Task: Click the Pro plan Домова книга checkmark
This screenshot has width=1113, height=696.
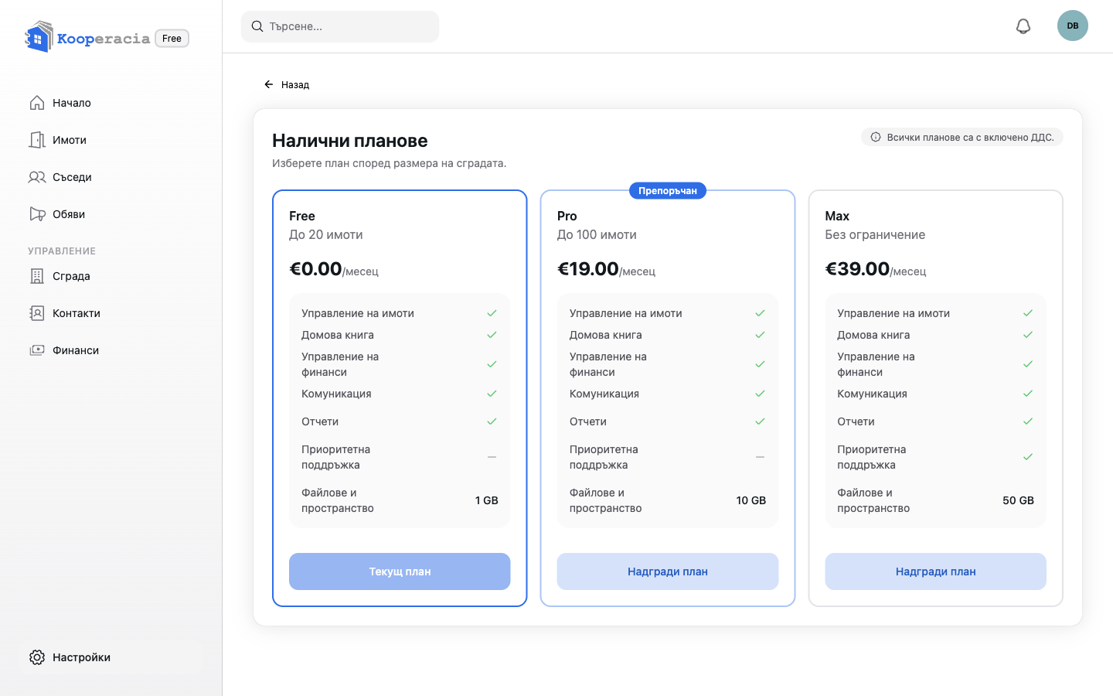Action: tap(760, 335)
